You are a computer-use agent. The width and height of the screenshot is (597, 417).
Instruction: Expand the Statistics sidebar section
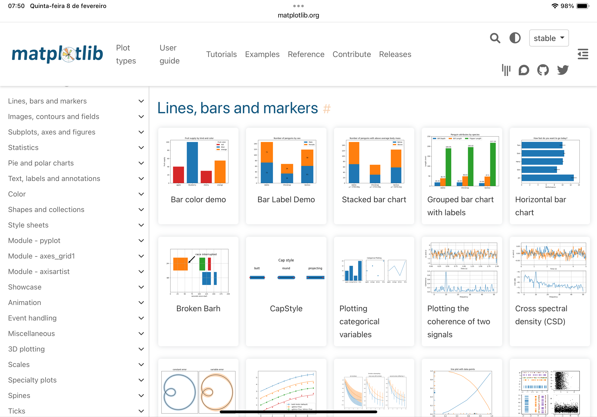tap(141, 148)
